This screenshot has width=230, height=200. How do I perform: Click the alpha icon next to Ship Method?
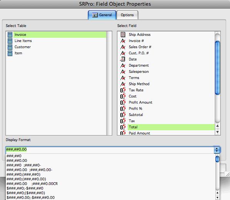click(x=123, y=84)
